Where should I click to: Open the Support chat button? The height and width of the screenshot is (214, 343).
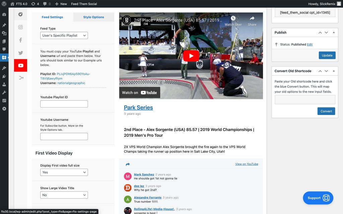tap(318, 198)
